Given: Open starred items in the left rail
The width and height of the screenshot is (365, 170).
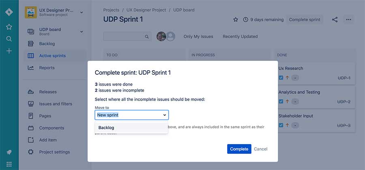Looking at the screenshot, I should (9, 27).
